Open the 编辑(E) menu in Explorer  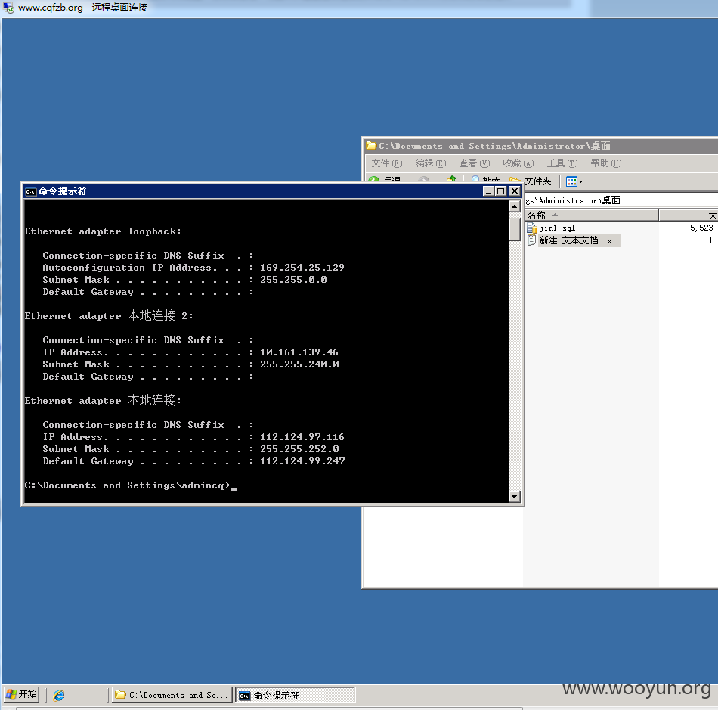pyautogui.click(x=431, y=163)
